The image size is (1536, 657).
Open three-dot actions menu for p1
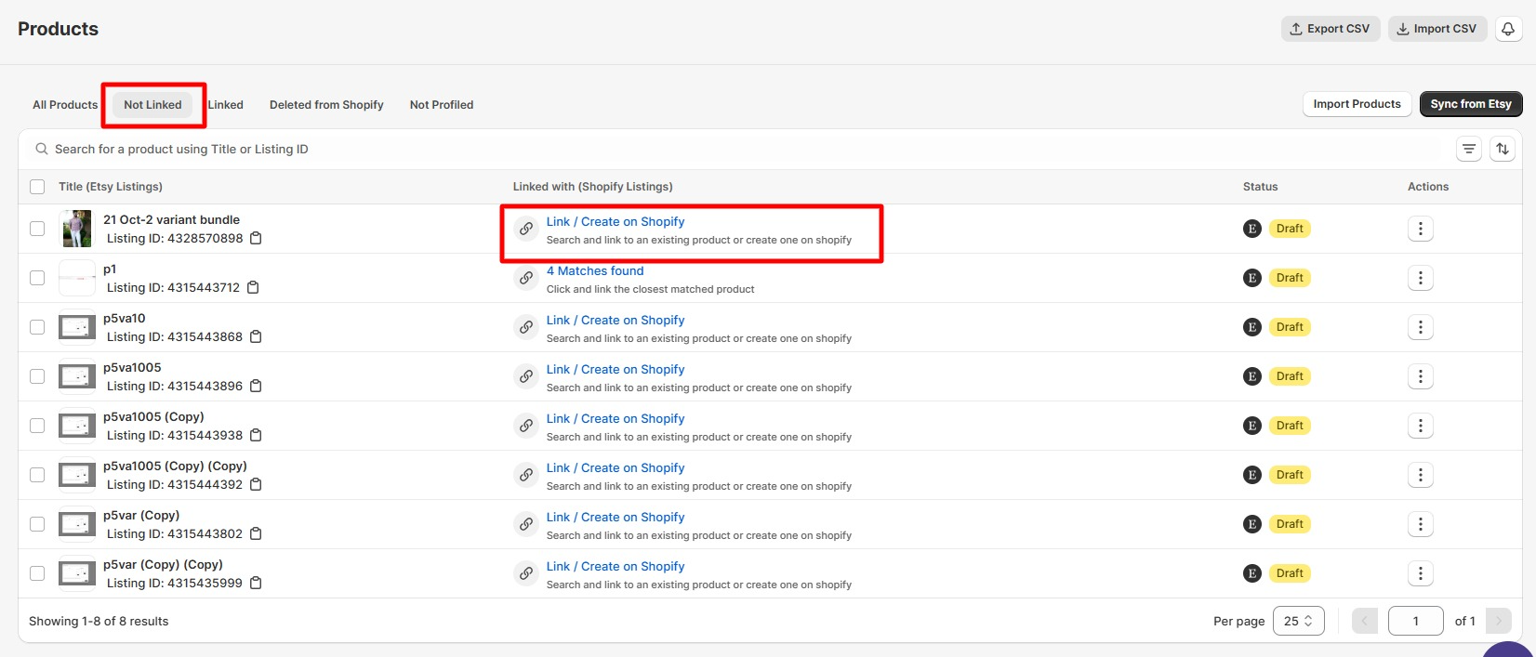click(1420, 278)
